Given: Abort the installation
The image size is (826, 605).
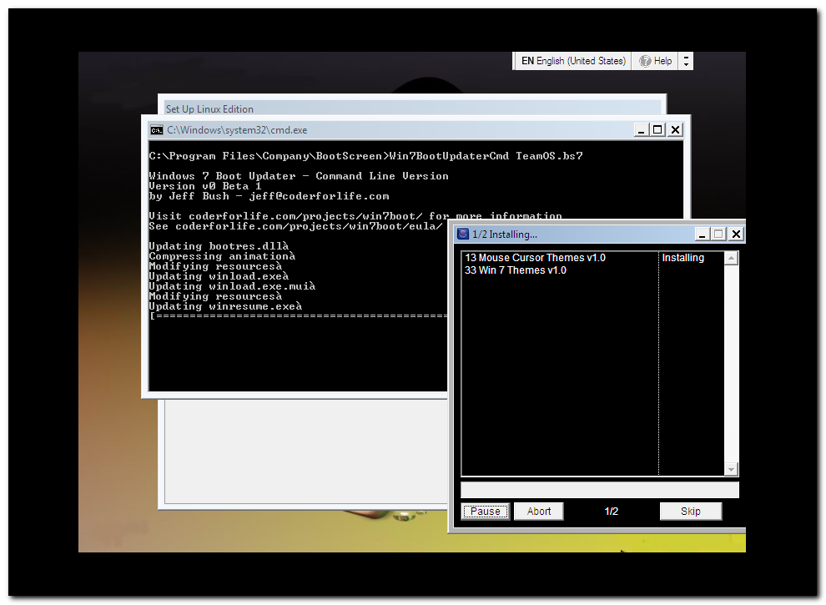Looking at the screenshot, I should coord(538,512).
